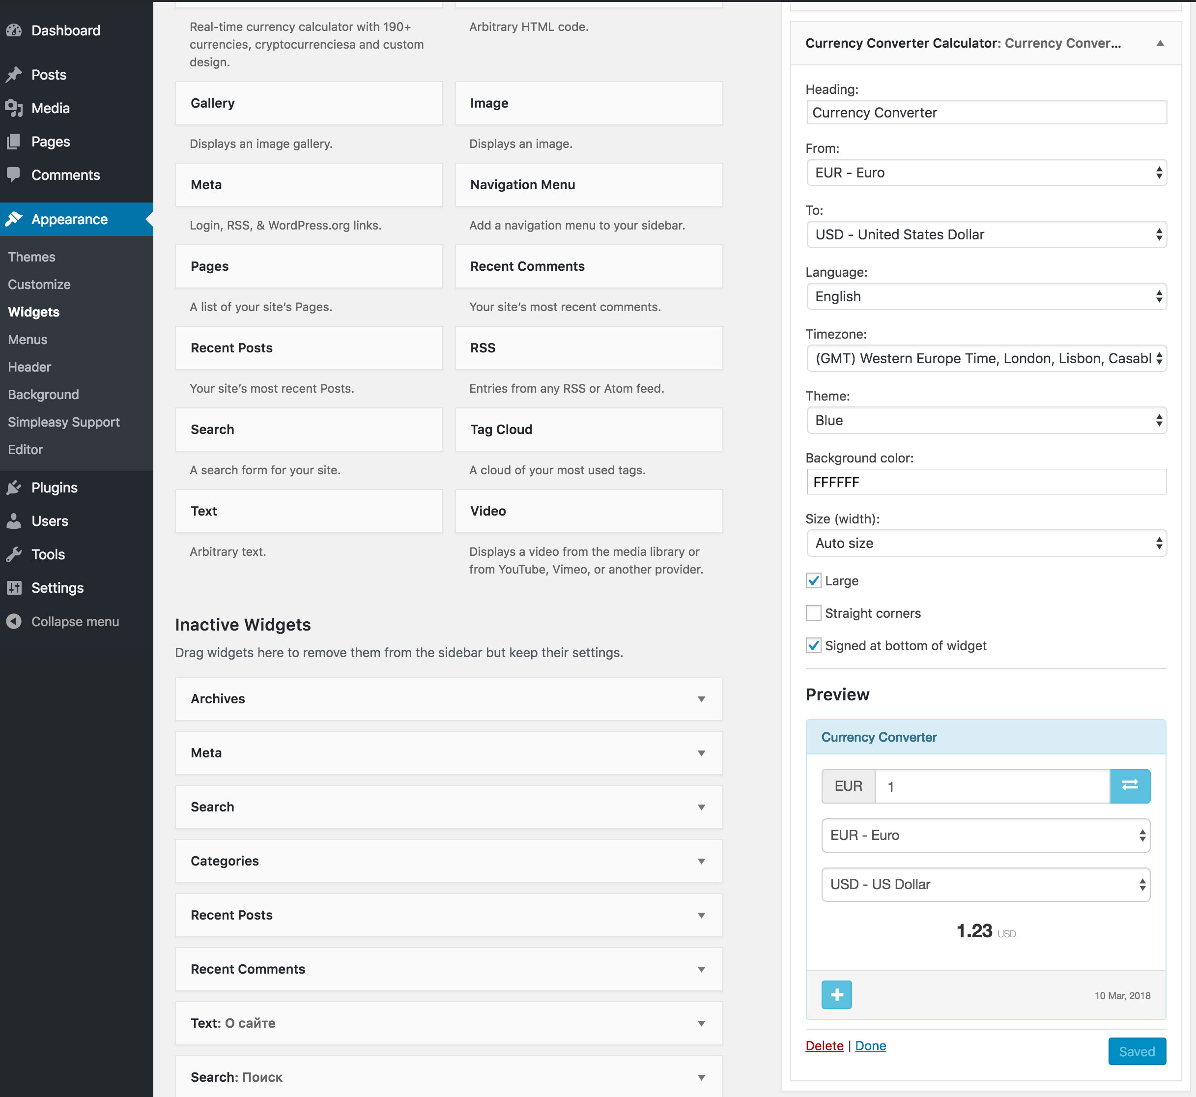The height and width of the screenshot is (1097, 1196).
Task: Click the Settings menu label
Action: [57, 587]
